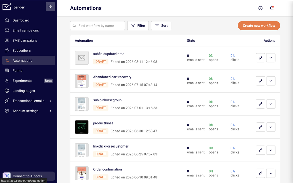The height and width of the screenshot is (183, 293).
Task: Click subjoinkorsegroup thumbnail
Action: [x=82, y=104]
